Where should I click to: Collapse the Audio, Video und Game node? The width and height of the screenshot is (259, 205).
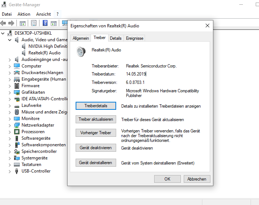[10, 40]
